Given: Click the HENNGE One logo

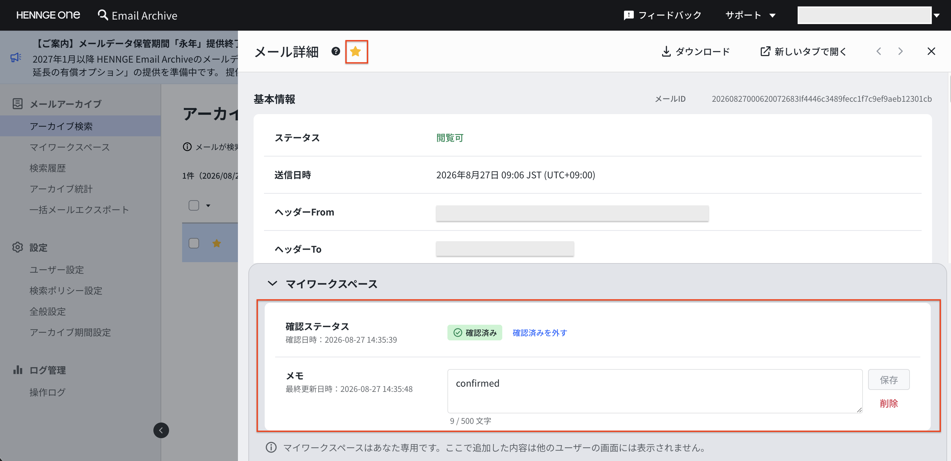Looking at the screenshot, I should (48, 15).
